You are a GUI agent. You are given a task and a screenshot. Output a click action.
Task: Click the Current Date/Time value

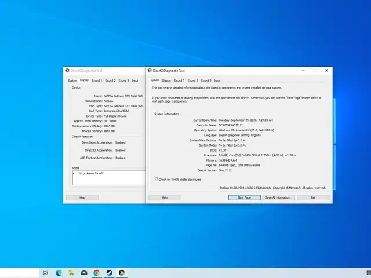pyautogui.click(x=246, y=120)
